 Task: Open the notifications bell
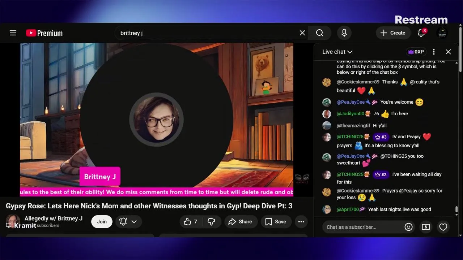[421, 33]
